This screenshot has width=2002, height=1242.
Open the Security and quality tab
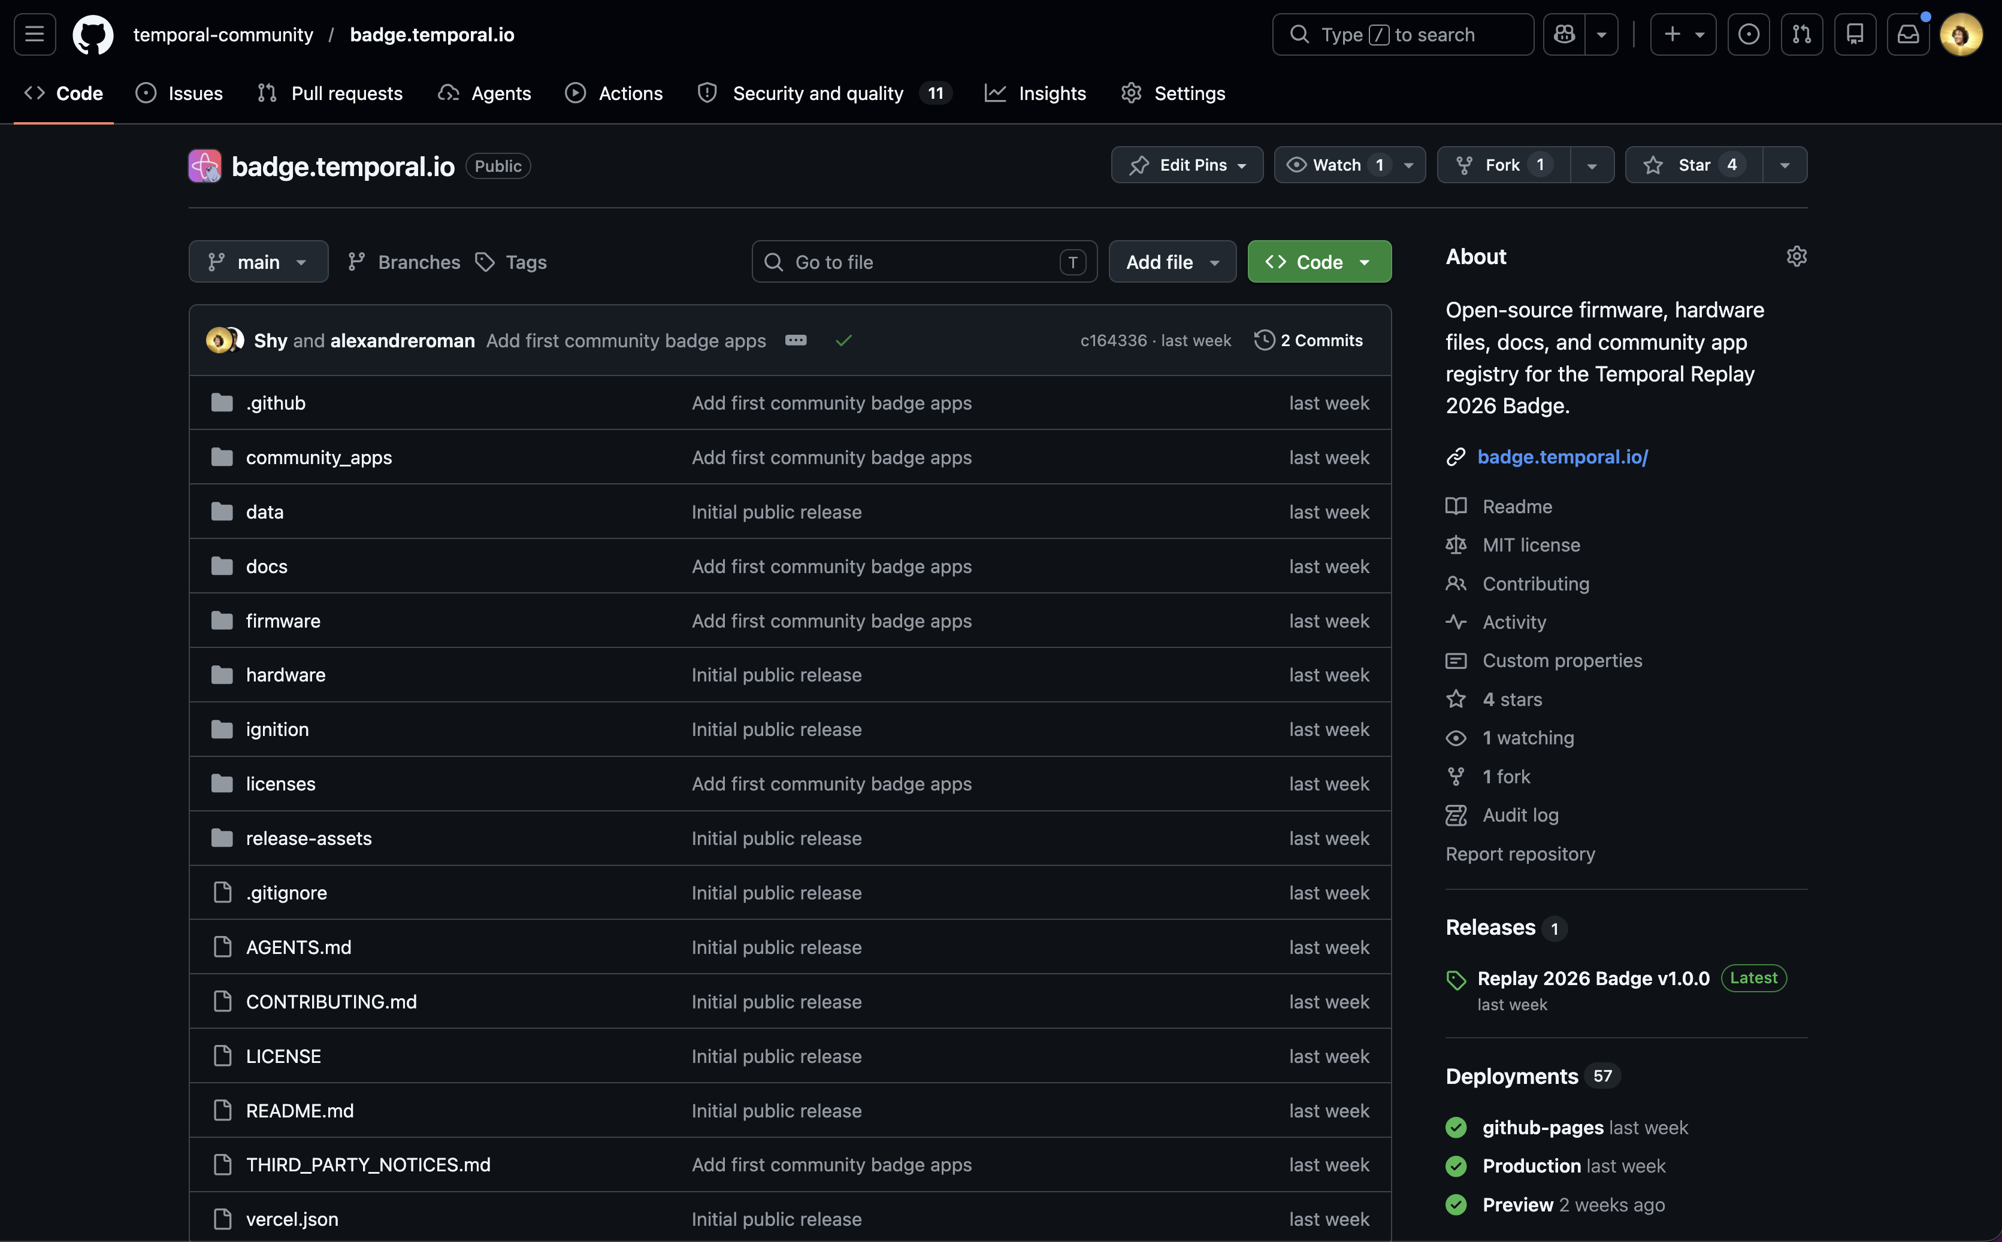(x=824, y=93)
